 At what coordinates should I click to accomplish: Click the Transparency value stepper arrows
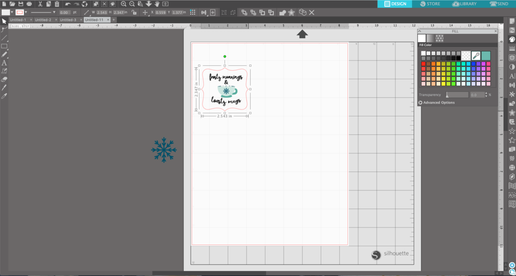486,95
